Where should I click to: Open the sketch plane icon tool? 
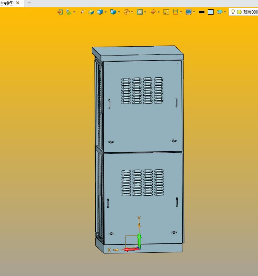click(x=69, y=12)
